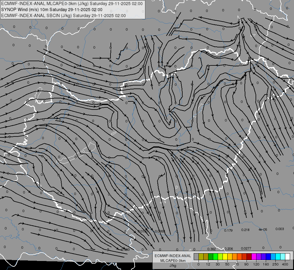
Task: Click the MLCAPE0-3km title line in header
Action: (x=72, y=4)
